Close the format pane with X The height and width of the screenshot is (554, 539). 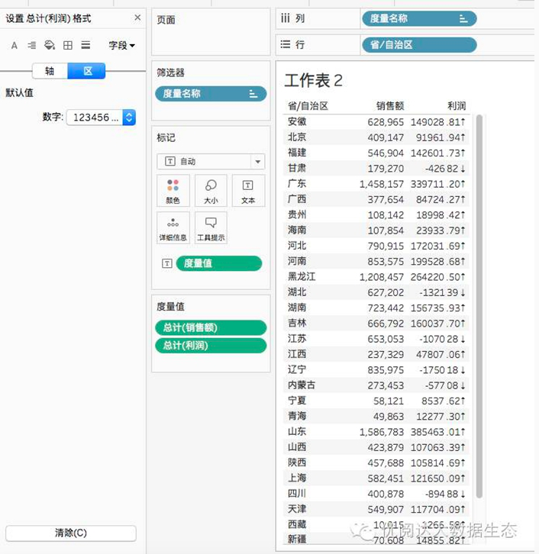(137, 18)
